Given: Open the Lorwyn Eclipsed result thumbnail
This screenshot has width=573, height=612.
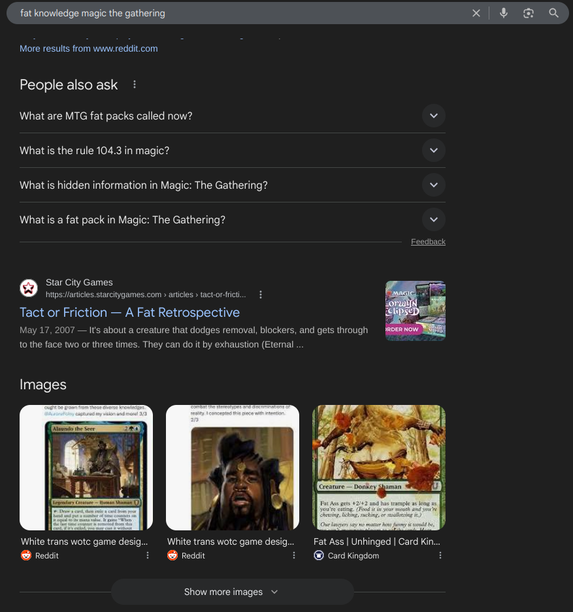Looking at the screenshot, I should 416,311.
